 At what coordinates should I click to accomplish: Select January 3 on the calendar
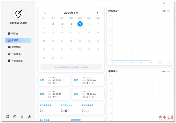point(62,24)
